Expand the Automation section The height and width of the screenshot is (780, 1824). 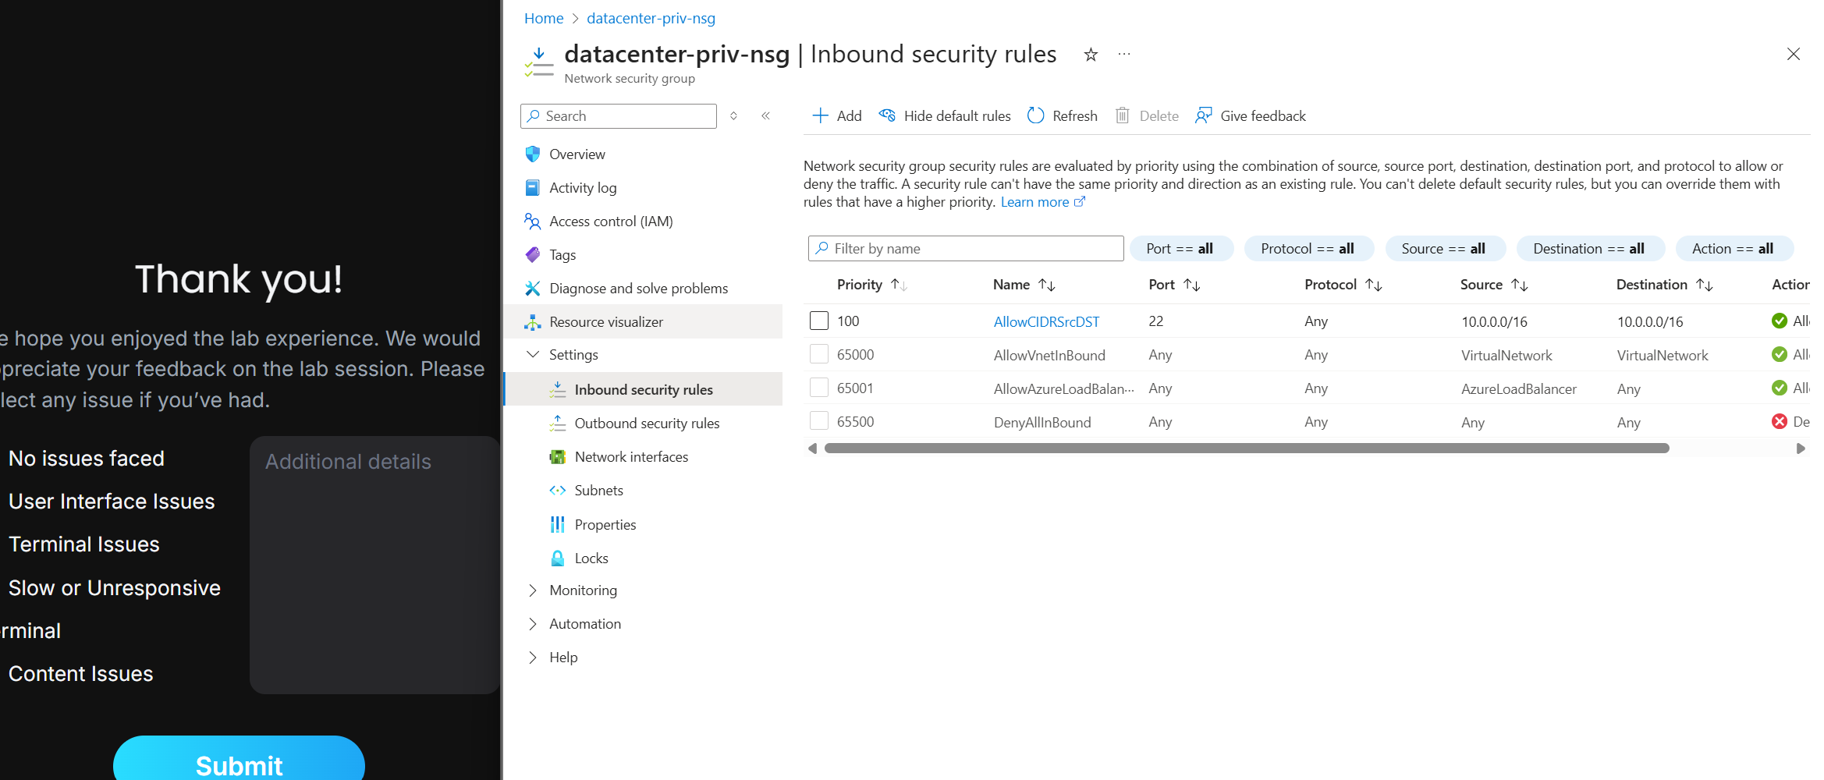click(x=533, y=624)
